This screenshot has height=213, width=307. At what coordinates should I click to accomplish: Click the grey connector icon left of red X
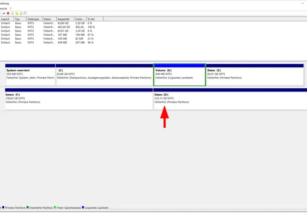4,13
